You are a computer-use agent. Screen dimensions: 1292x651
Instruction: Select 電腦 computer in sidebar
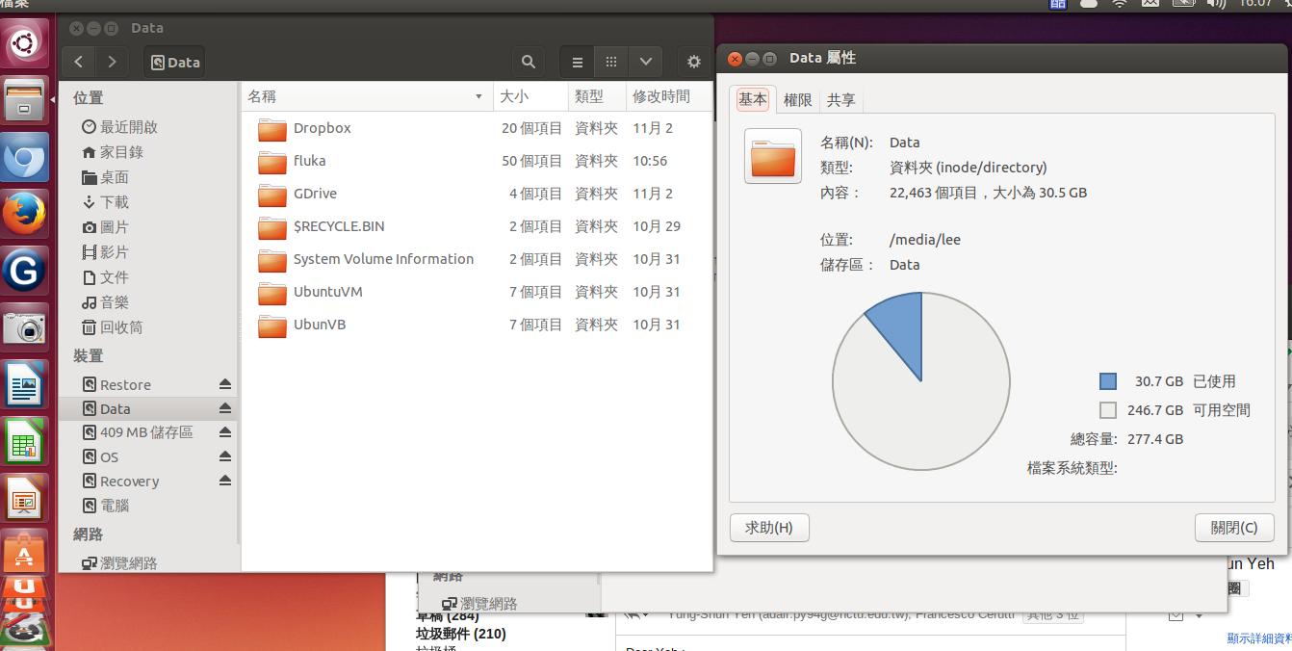tap(106, 505)
